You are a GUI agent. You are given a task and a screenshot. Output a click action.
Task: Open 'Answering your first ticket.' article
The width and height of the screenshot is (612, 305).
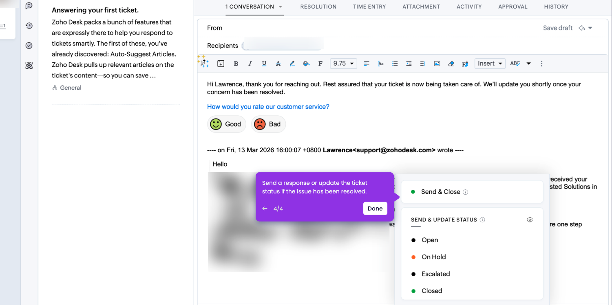click(95, 10)
